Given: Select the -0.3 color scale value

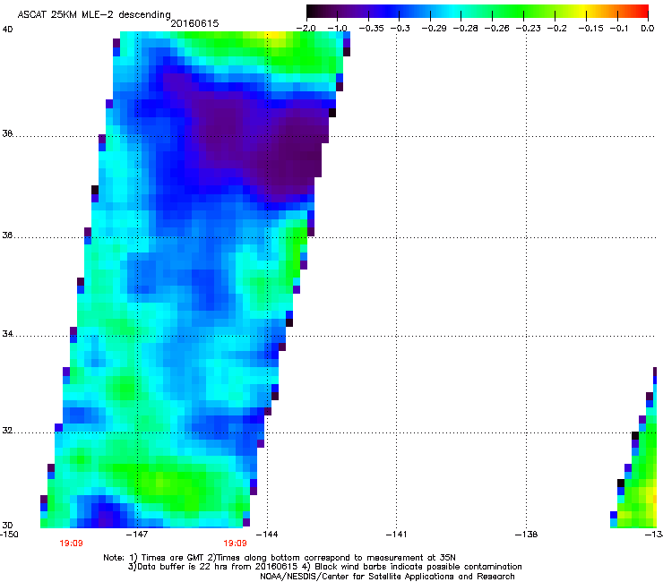Looking at the screenshot, I should (400, 29).
